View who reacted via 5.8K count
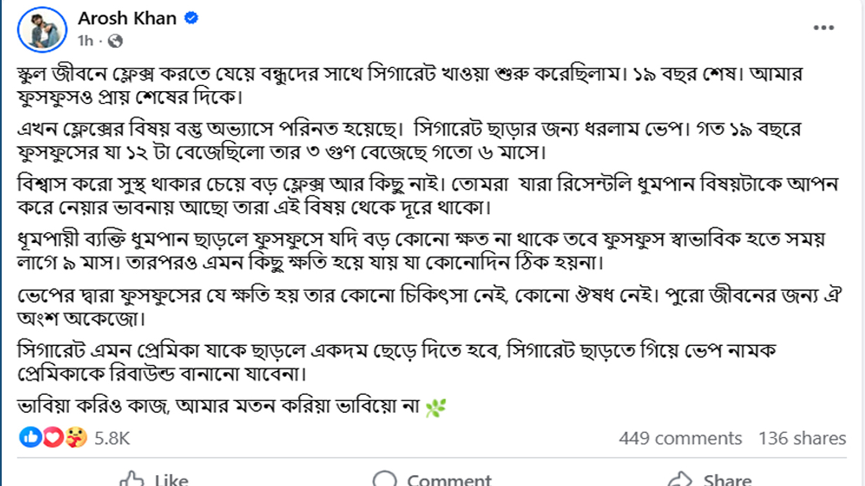The width and height of the screenshot is (865, 486). pyautogui.click(x=112, y=438)
